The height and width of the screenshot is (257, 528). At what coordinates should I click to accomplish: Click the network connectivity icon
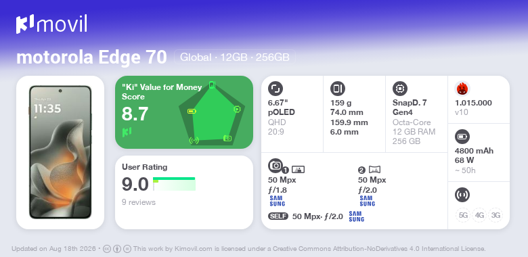[x=462, y=195]
